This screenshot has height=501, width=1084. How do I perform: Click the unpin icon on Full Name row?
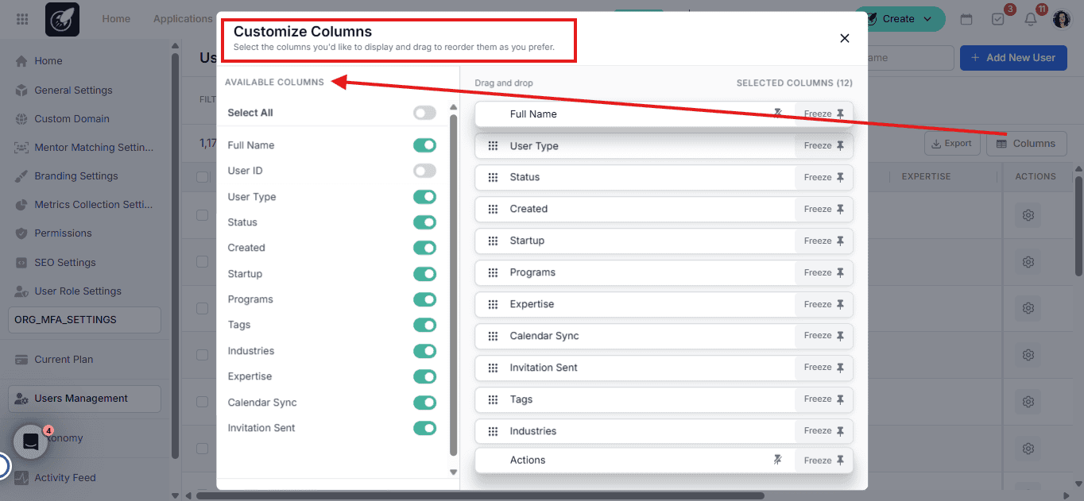pyautogui.click(x=778, y=114)
